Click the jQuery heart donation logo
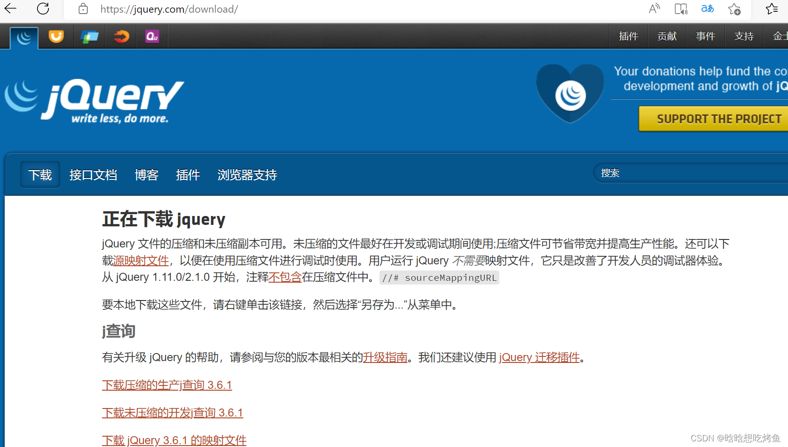 pos(569,92)
